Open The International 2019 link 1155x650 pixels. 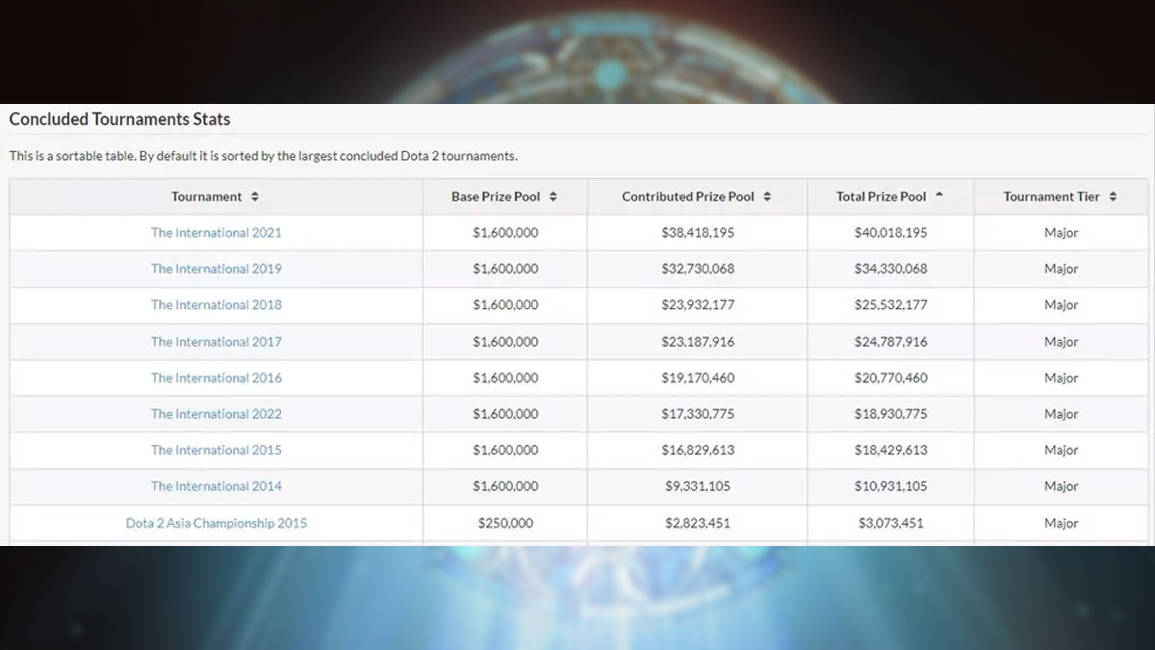(217, 269)
